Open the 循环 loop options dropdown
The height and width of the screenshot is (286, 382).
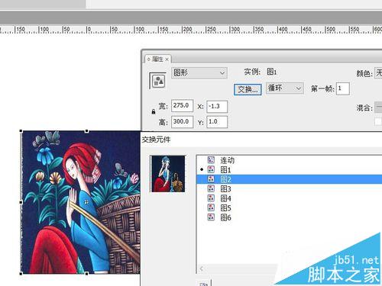tap(285, 88)
